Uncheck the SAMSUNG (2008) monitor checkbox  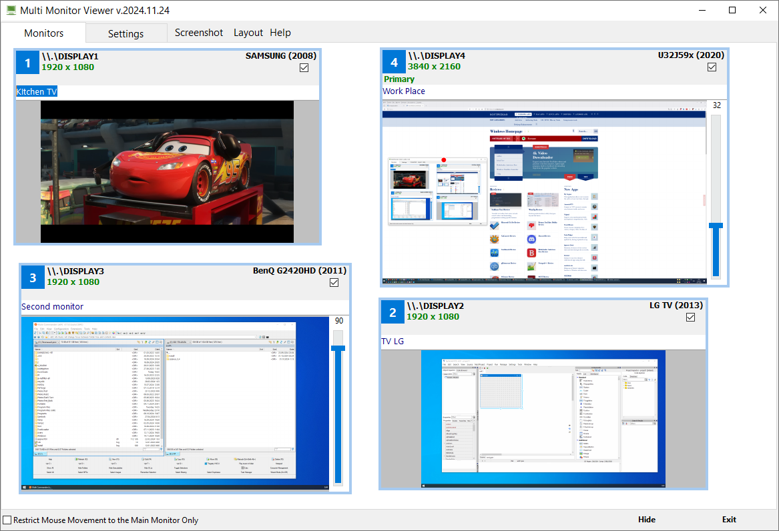304,68
